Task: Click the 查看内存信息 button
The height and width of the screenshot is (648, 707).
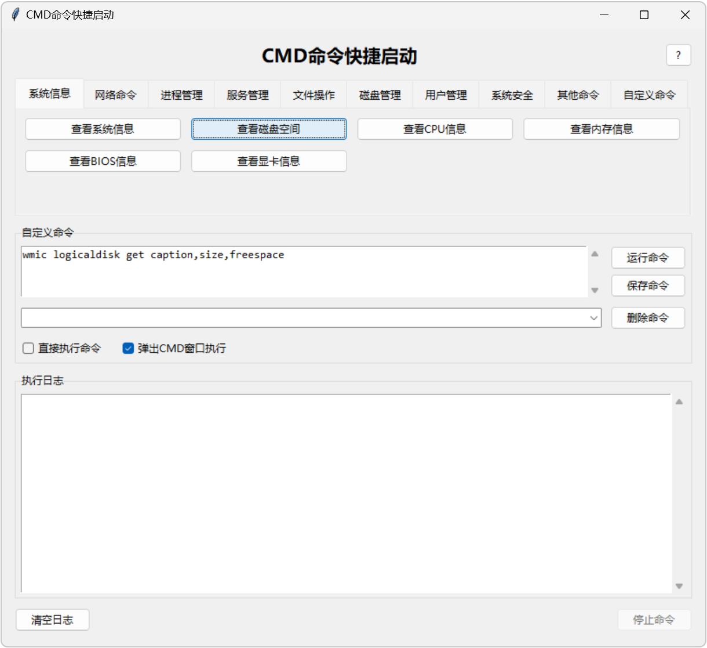Action: (602, 129)
